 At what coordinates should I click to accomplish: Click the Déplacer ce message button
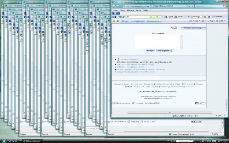(x=193, y=28)
